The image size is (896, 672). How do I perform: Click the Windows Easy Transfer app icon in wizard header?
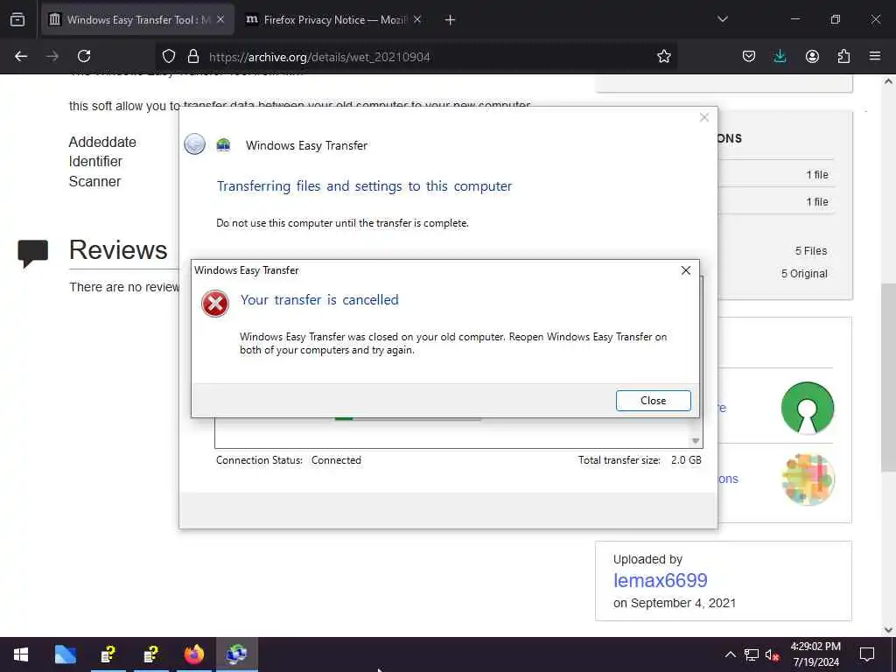(223, 144)
